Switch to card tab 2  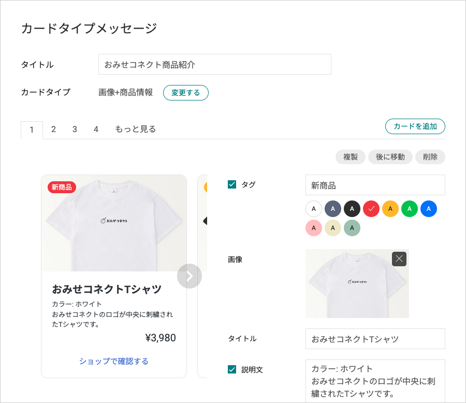pos(53,129)
